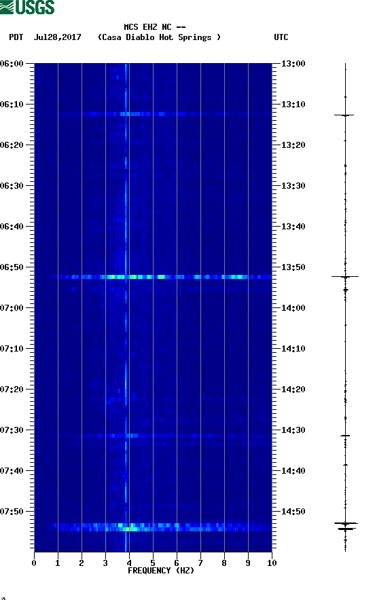This screenshot has width=375, height=606.
Task: Click the 07:40 PDT time label
Action: click(12, 471)
